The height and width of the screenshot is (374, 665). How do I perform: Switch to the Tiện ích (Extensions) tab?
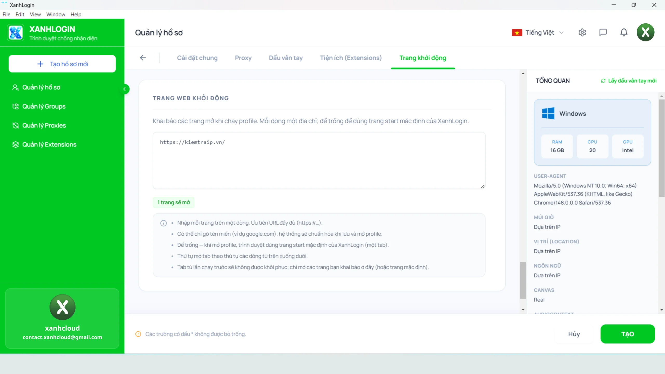click(351, 58)
